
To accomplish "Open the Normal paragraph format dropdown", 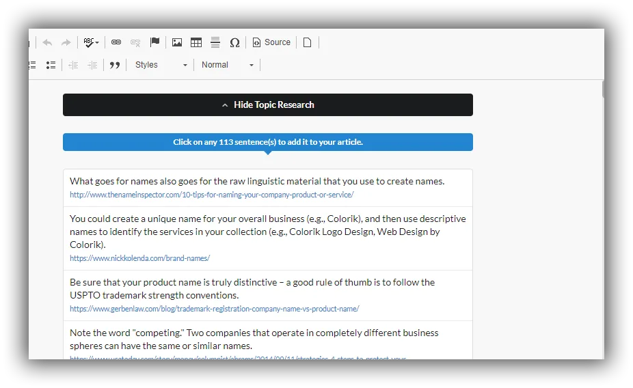I will 228,65.
